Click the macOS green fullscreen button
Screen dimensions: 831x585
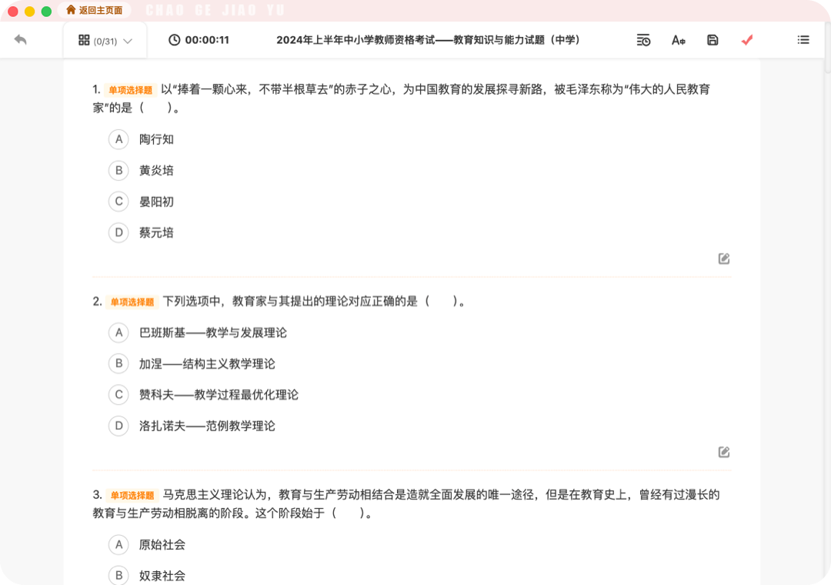coord(47,11)
